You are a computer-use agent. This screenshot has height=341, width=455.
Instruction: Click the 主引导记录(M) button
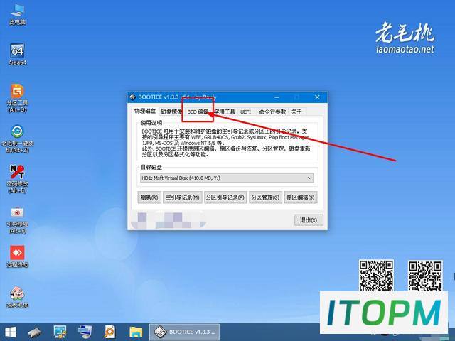click(182, 197)
